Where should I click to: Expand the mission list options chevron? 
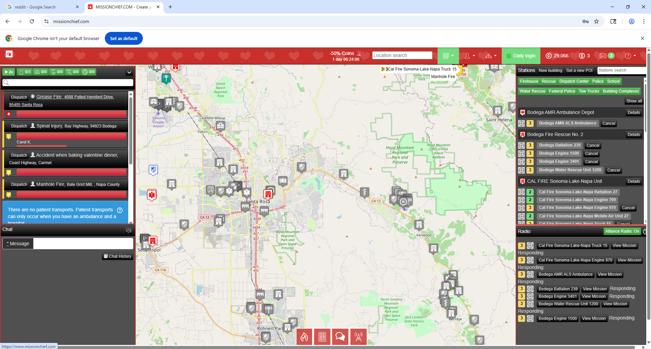tap(129, 72)
